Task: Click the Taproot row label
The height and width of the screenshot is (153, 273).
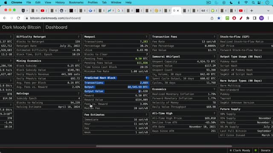Action: click(225, 98)
